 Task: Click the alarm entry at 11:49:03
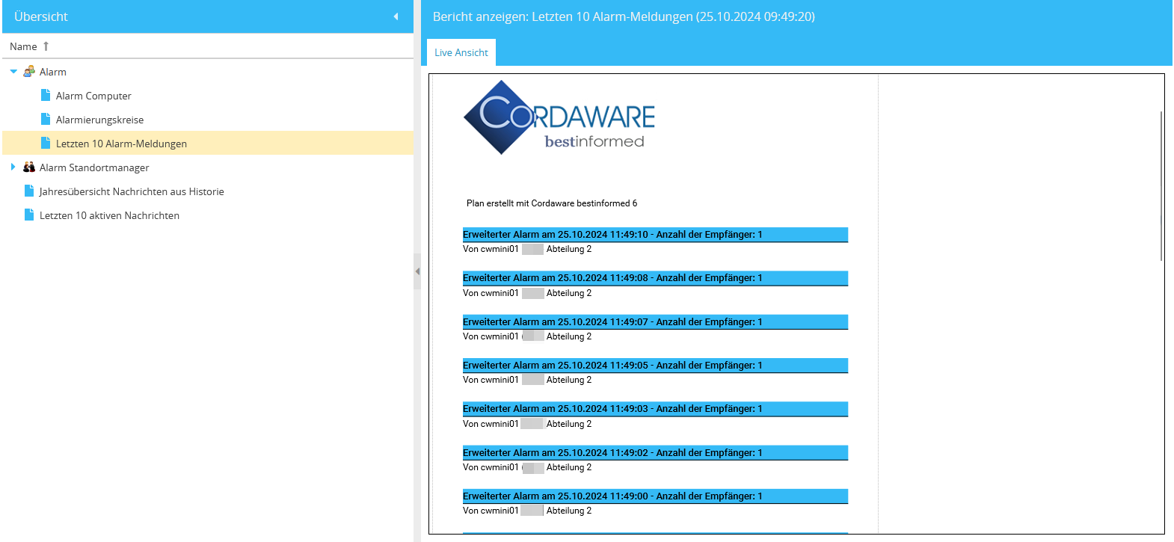point(655,409)
